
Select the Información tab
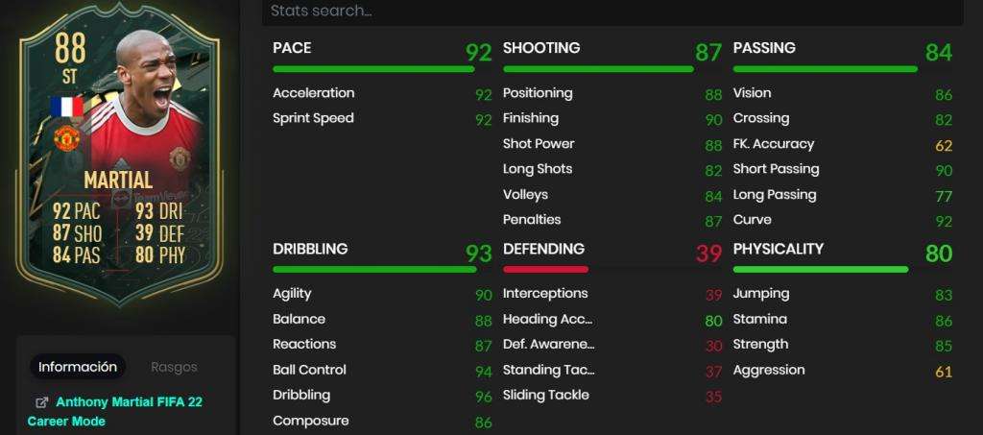point(78,367)
